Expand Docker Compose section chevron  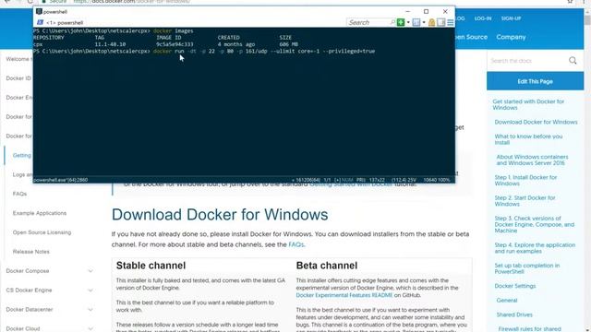90,271
